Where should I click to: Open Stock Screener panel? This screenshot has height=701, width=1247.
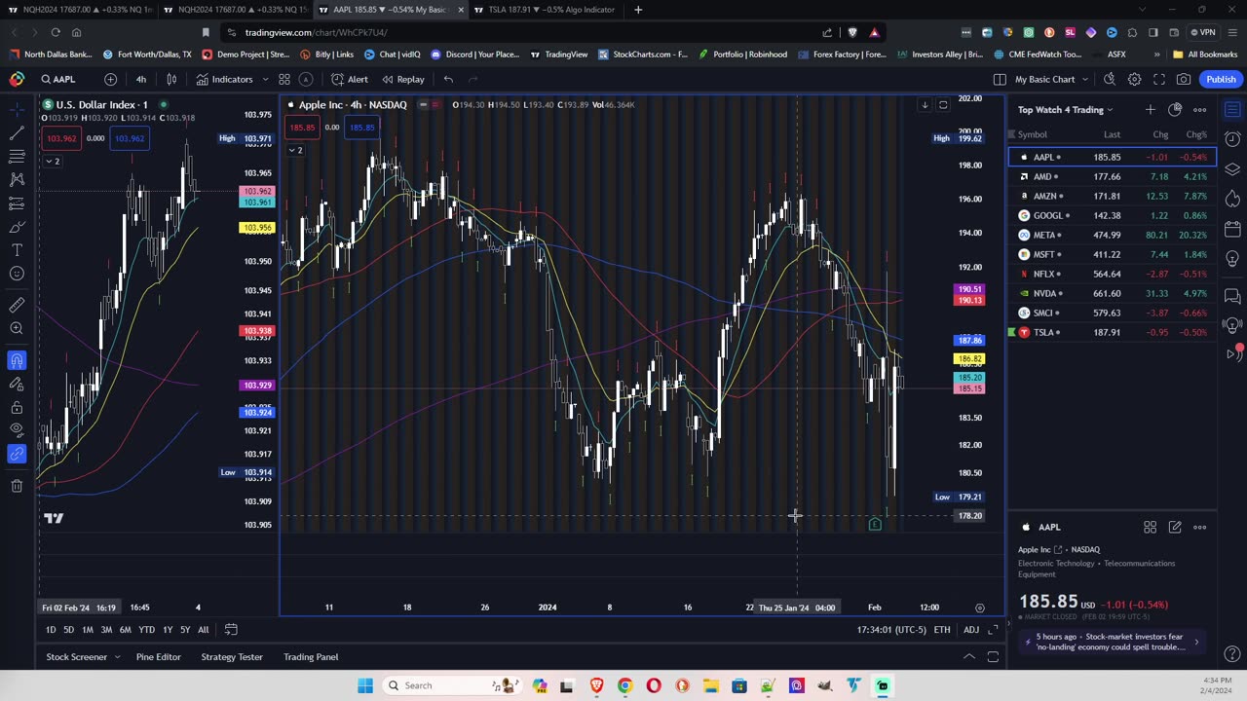[77, 657]
